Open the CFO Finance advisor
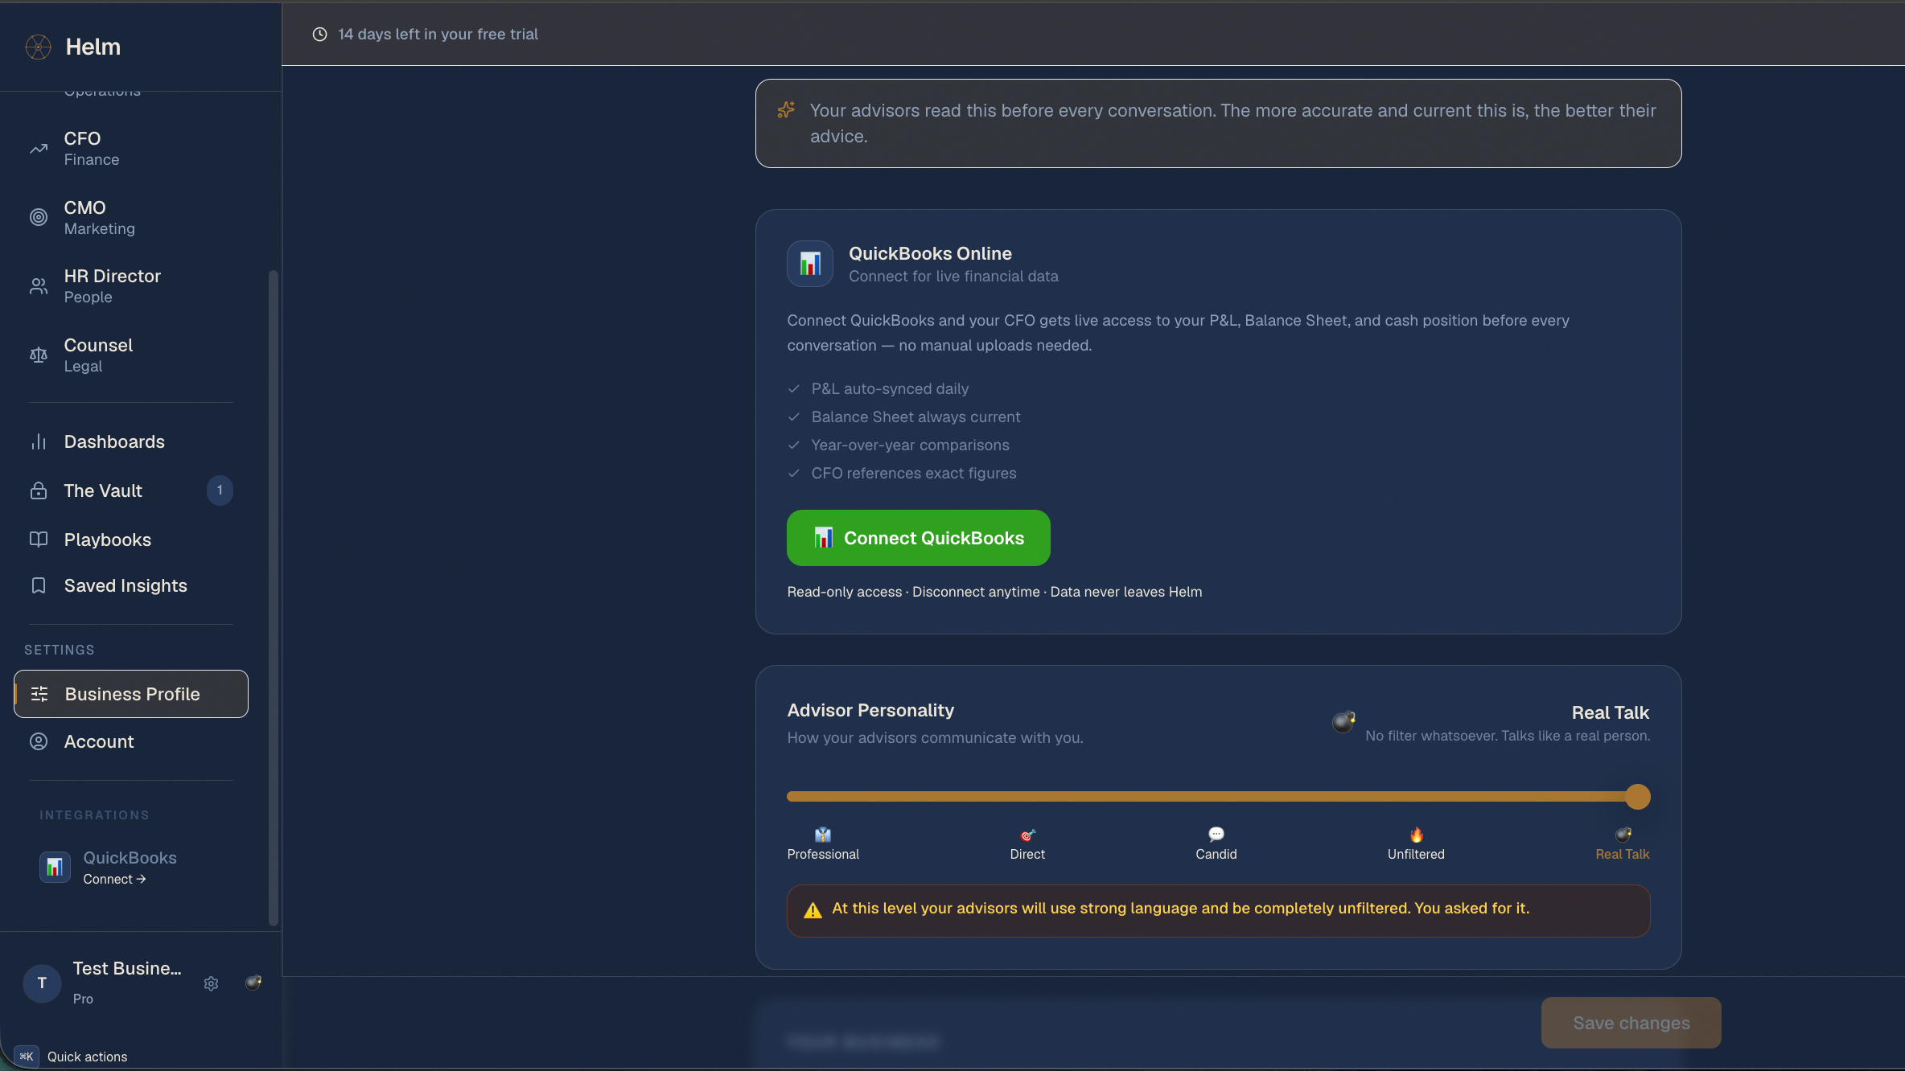 131,149
